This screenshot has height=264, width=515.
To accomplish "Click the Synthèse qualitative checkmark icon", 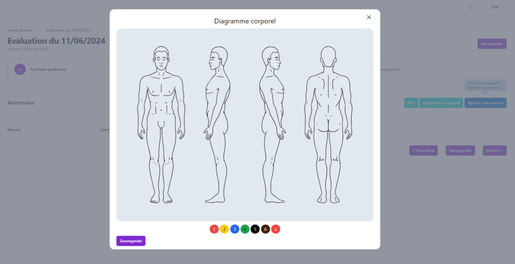I will pos(20,69).
